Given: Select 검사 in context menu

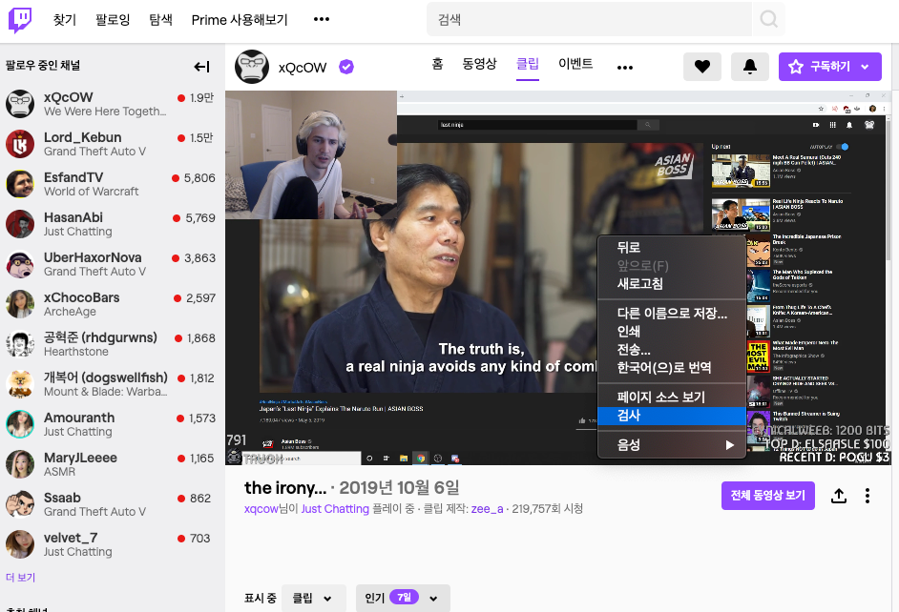Looking at the screenshot, I should [x=671, y=416].
